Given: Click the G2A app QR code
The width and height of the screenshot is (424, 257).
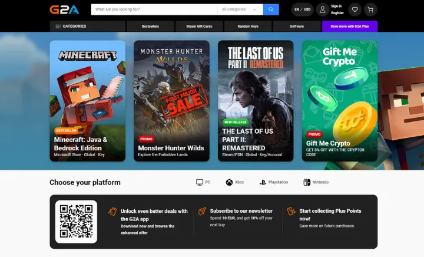Looking at the screenshot, I should pos(76,222).
